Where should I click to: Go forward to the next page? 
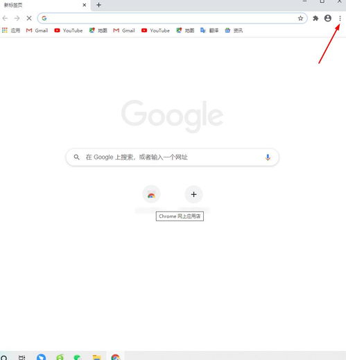17,18
